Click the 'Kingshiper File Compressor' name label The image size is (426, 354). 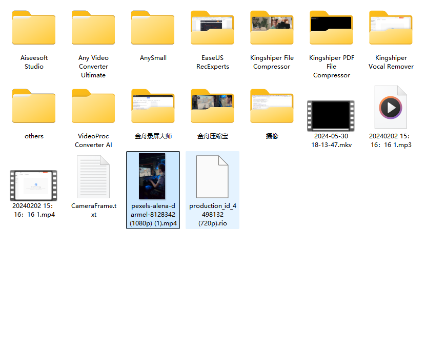272,62
